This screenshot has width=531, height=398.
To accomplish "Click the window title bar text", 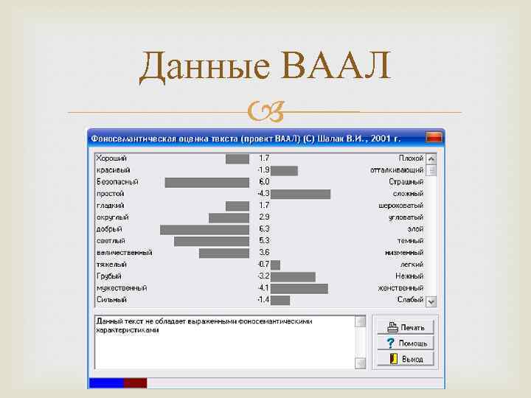I will (246, 139).
